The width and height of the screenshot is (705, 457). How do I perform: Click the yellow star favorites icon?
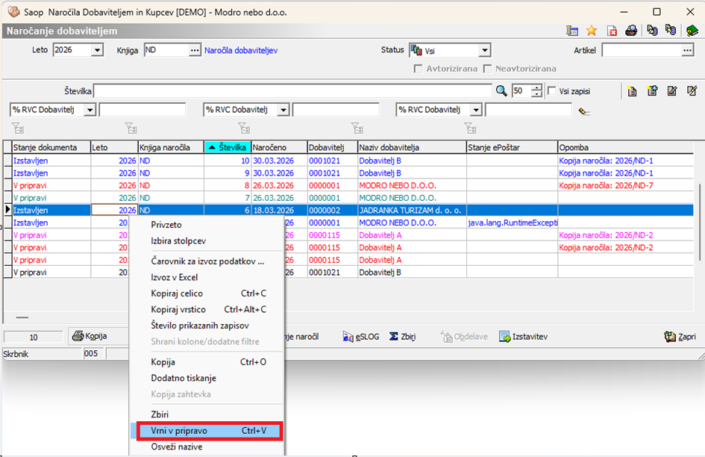tap(592, 31)
